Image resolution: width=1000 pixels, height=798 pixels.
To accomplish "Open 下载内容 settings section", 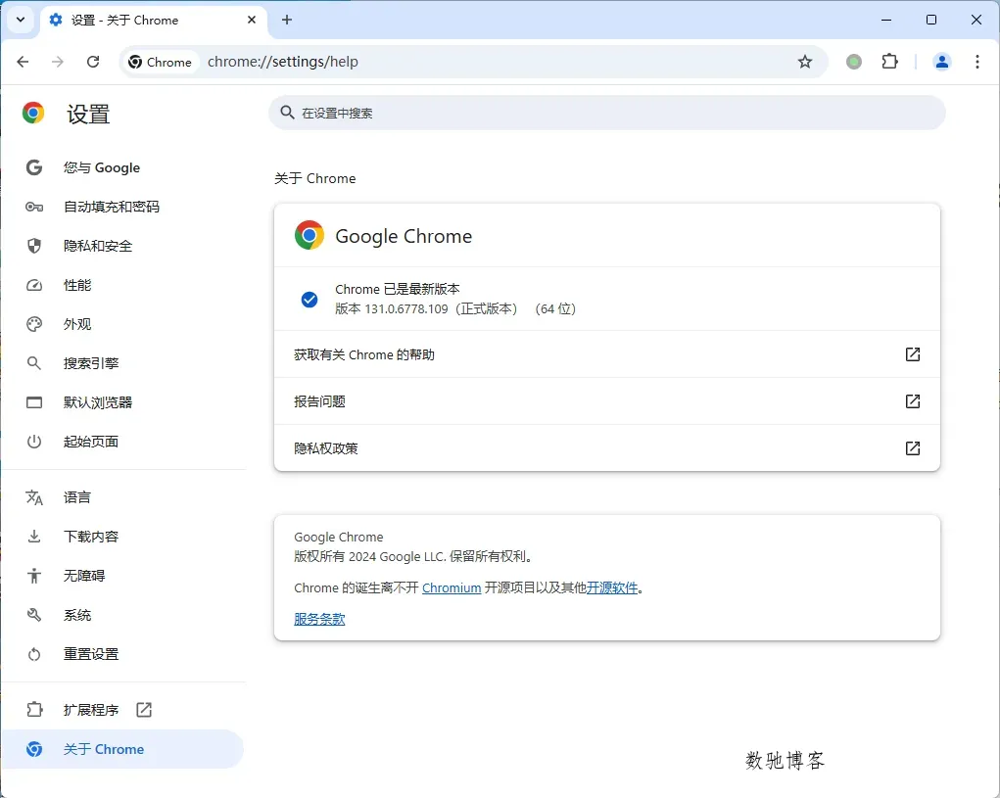I will pyautogui.click(x=124, y=536).
